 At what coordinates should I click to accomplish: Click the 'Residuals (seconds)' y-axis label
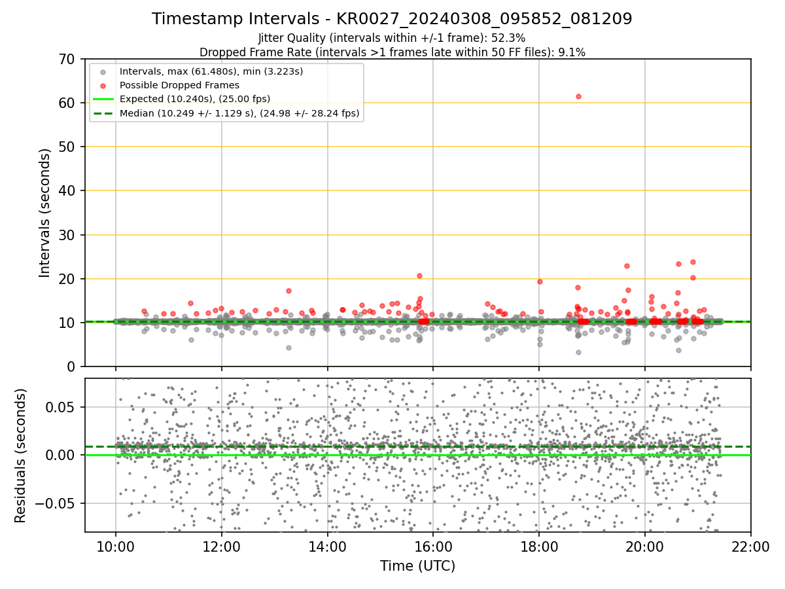point(21,455)
